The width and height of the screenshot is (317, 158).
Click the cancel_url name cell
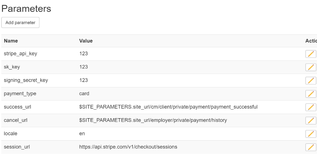[x=16, y=120]
